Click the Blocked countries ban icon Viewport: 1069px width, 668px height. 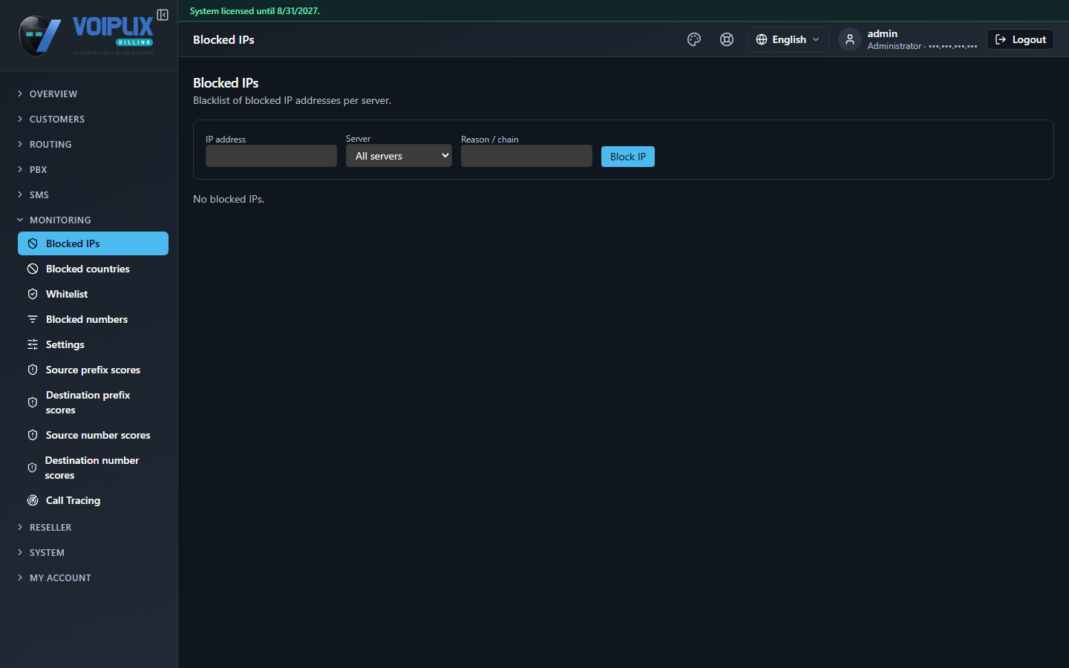click(x=33, y=269)
